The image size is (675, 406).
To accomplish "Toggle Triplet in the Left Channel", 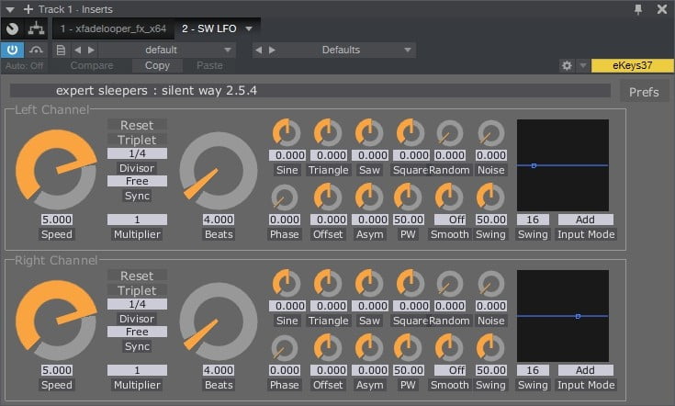I will [137, 140].
